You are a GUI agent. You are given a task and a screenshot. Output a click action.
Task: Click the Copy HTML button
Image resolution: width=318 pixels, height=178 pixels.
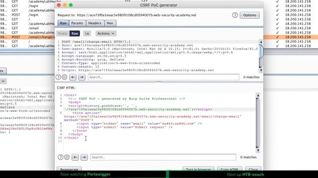[230, 169]
